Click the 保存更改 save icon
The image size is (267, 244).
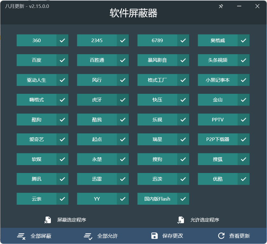point(155,236)
